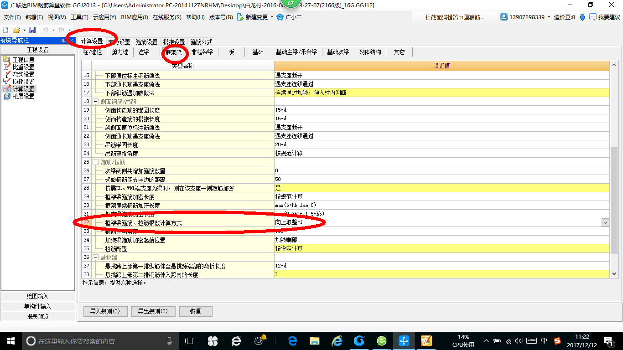
Task: Select the 基础次梁 component tab
Action: (338, 52)
